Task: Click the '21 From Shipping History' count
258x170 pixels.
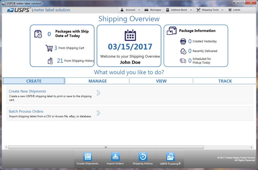Action: click(60, 61)
